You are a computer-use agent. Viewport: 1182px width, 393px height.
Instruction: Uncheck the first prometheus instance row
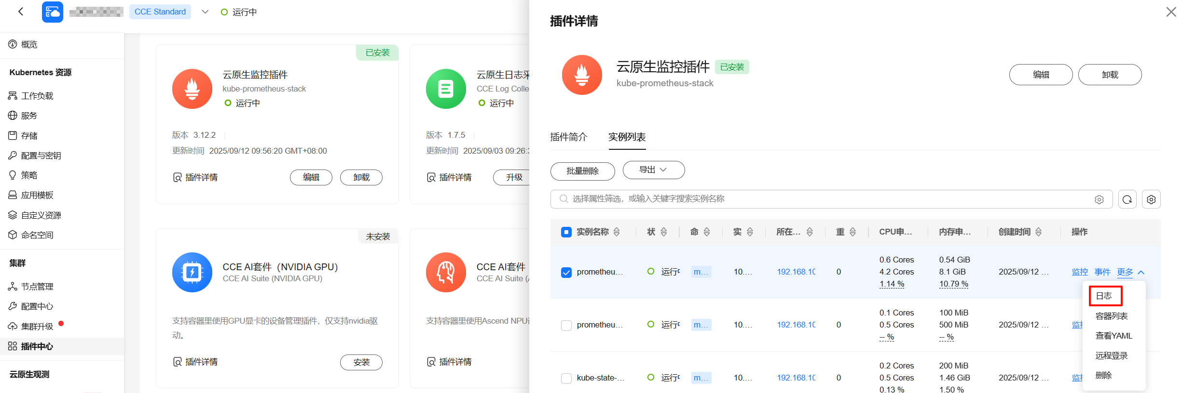[566, 273]
